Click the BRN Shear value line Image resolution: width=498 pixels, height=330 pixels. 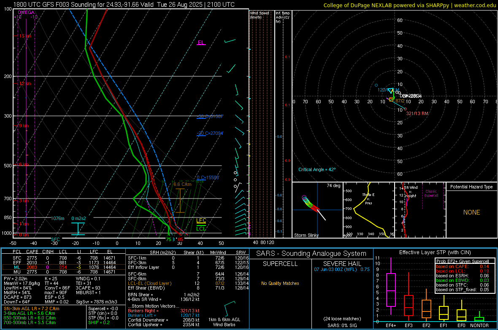[x=164, y=295]
